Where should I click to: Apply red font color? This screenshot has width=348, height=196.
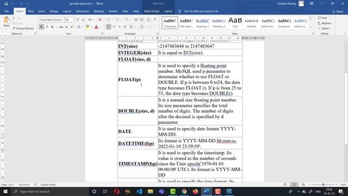(x=96, y=27)
